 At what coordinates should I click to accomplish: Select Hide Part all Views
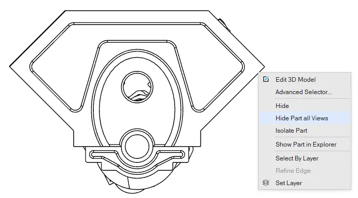point(304,118)
